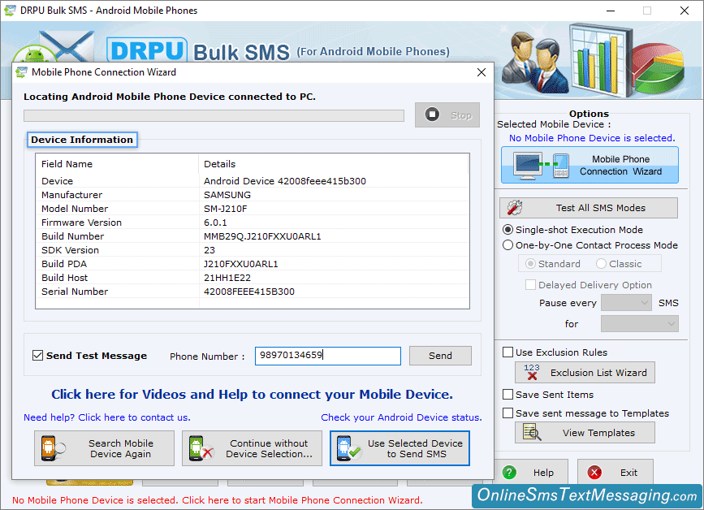Select the Build Host value 21HH1E22

tap(227, 278)
